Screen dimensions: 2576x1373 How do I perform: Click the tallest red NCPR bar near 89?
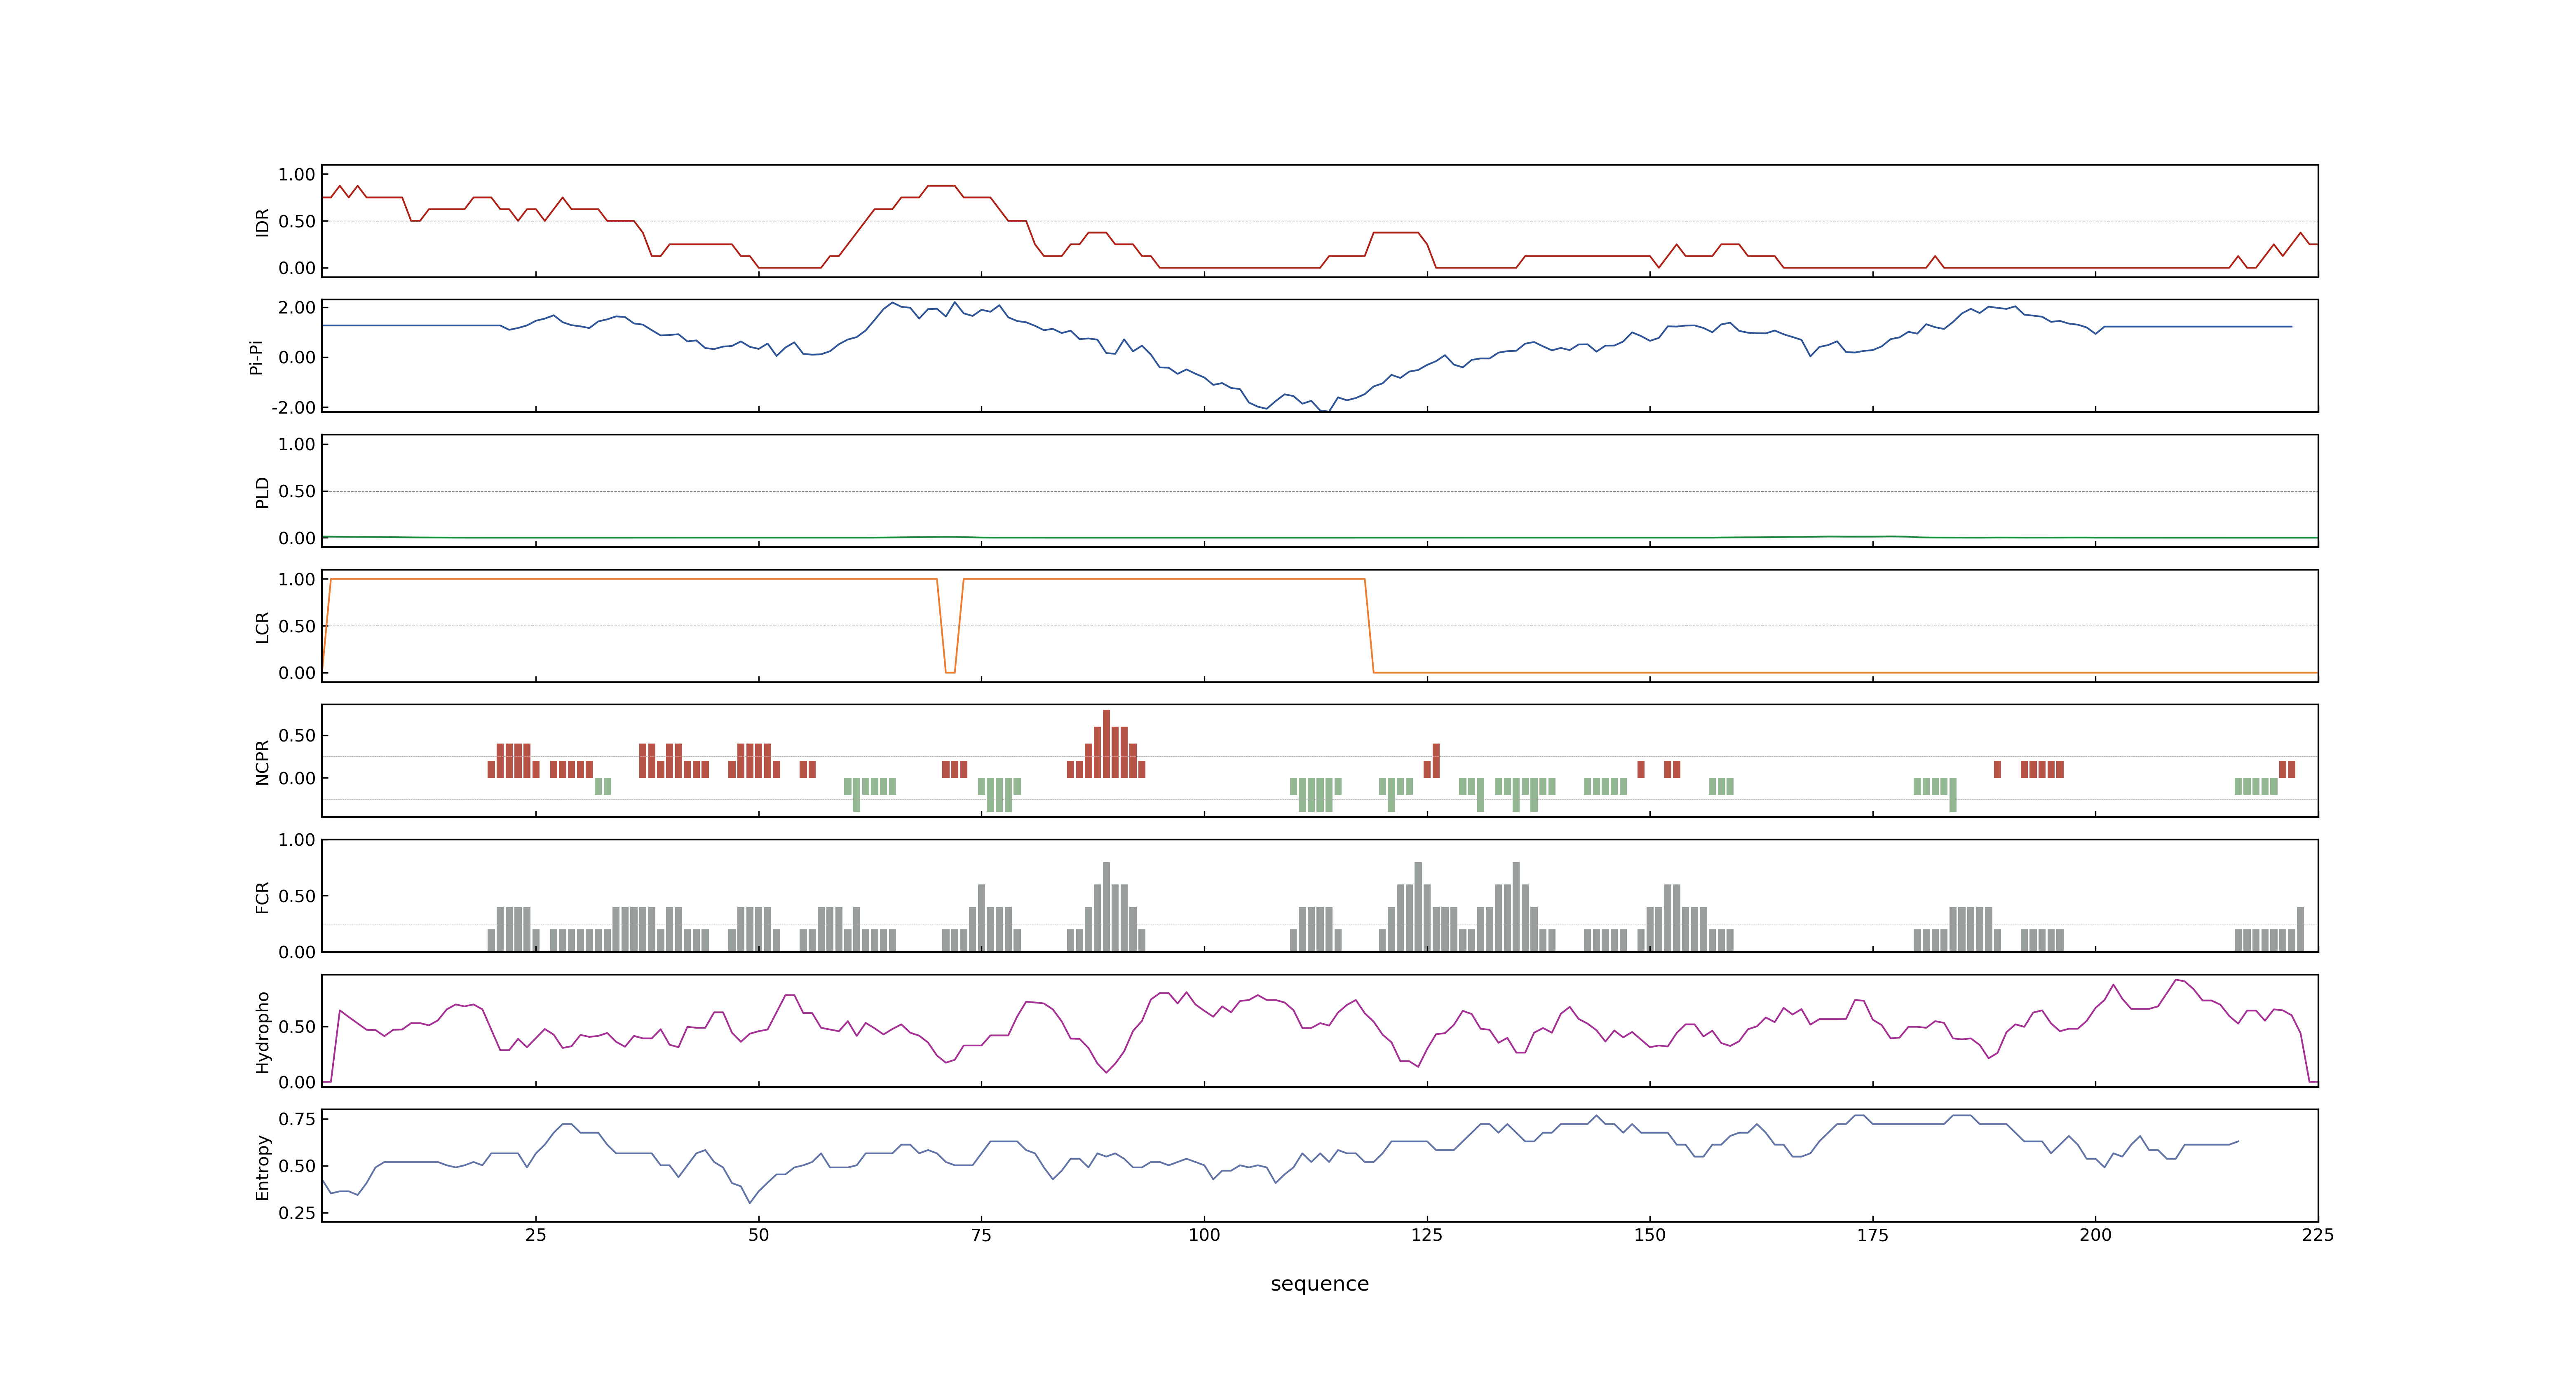click(1106, 744)
